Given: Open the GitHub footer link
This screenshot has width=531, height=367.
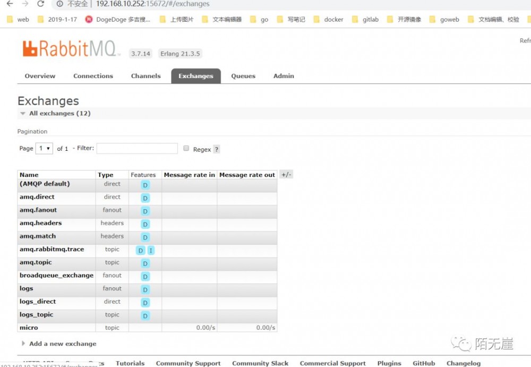Looking at the screenshot, I should pos(424,363).
